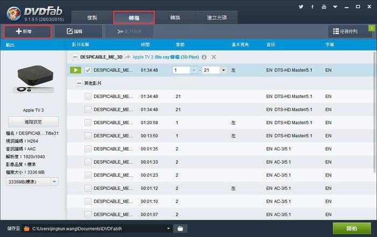
Task: Click the save path text field
Action: point(97,228)
